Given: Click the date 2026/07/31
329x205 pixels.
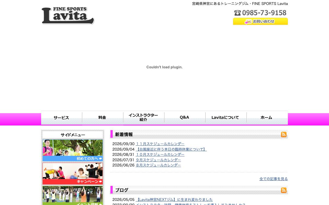Looking at the screenshot, I should click(x=123, y=160).
